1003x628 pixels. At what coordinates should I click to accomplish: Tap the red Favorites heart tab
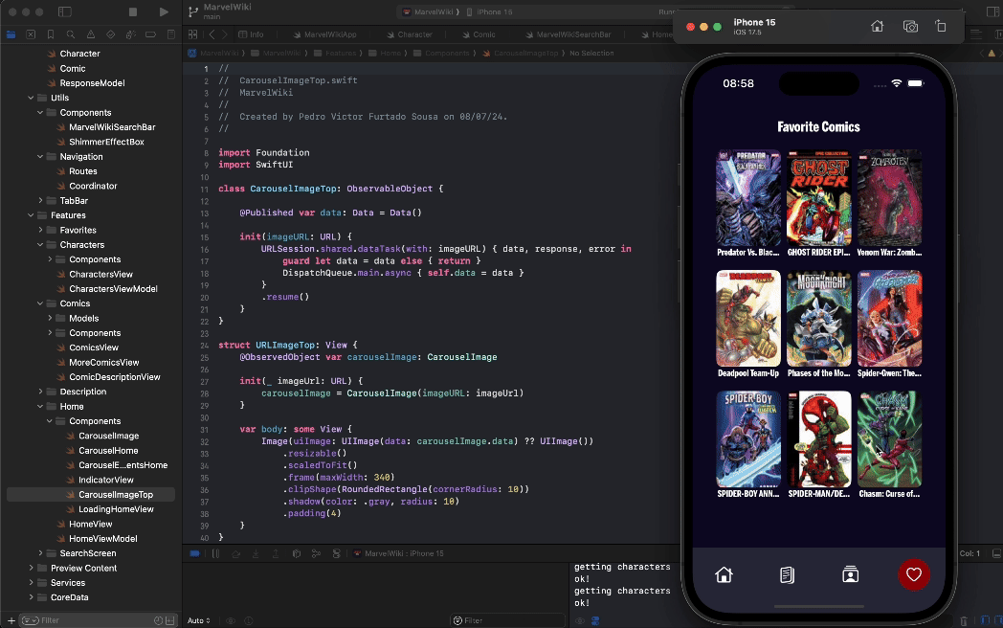click(913, 574)
